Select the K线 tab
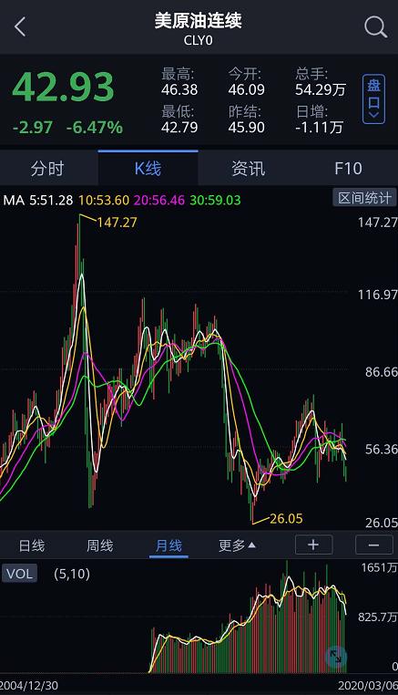The image size is (398, 695). pos(148,169)
